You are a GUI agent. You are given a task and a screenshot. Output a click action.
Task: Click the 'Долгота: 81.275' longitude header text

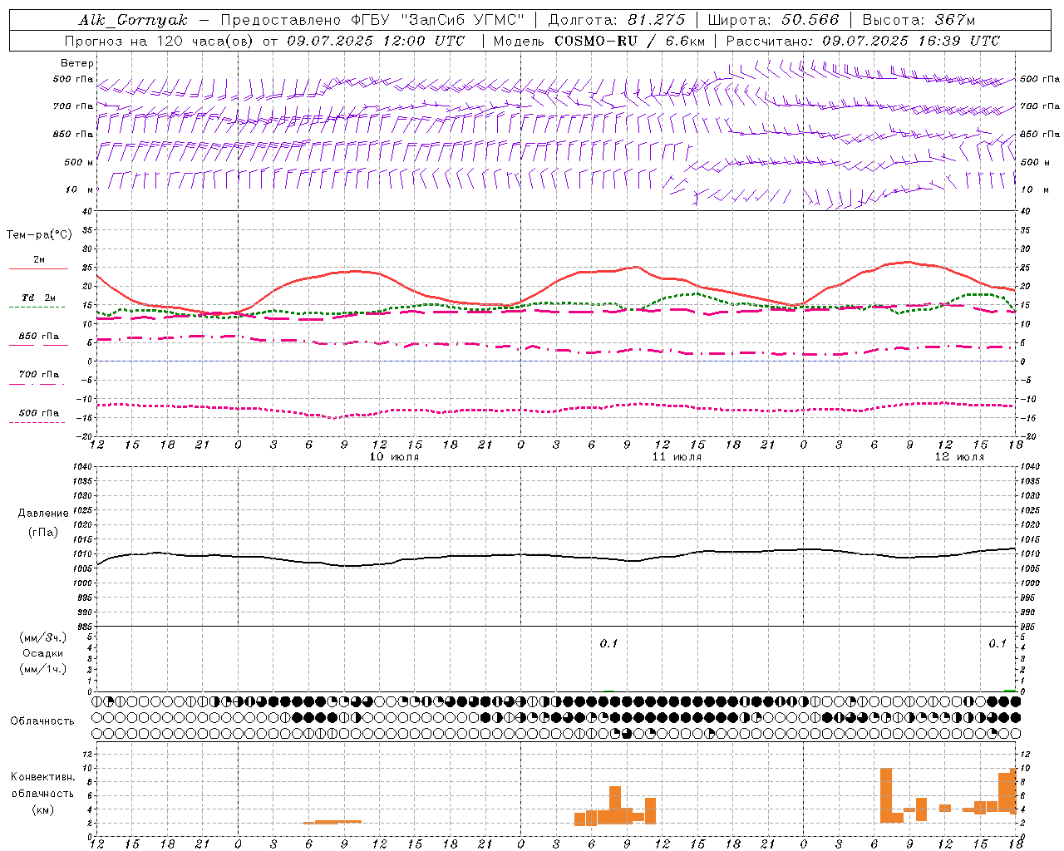coord(617,20)
